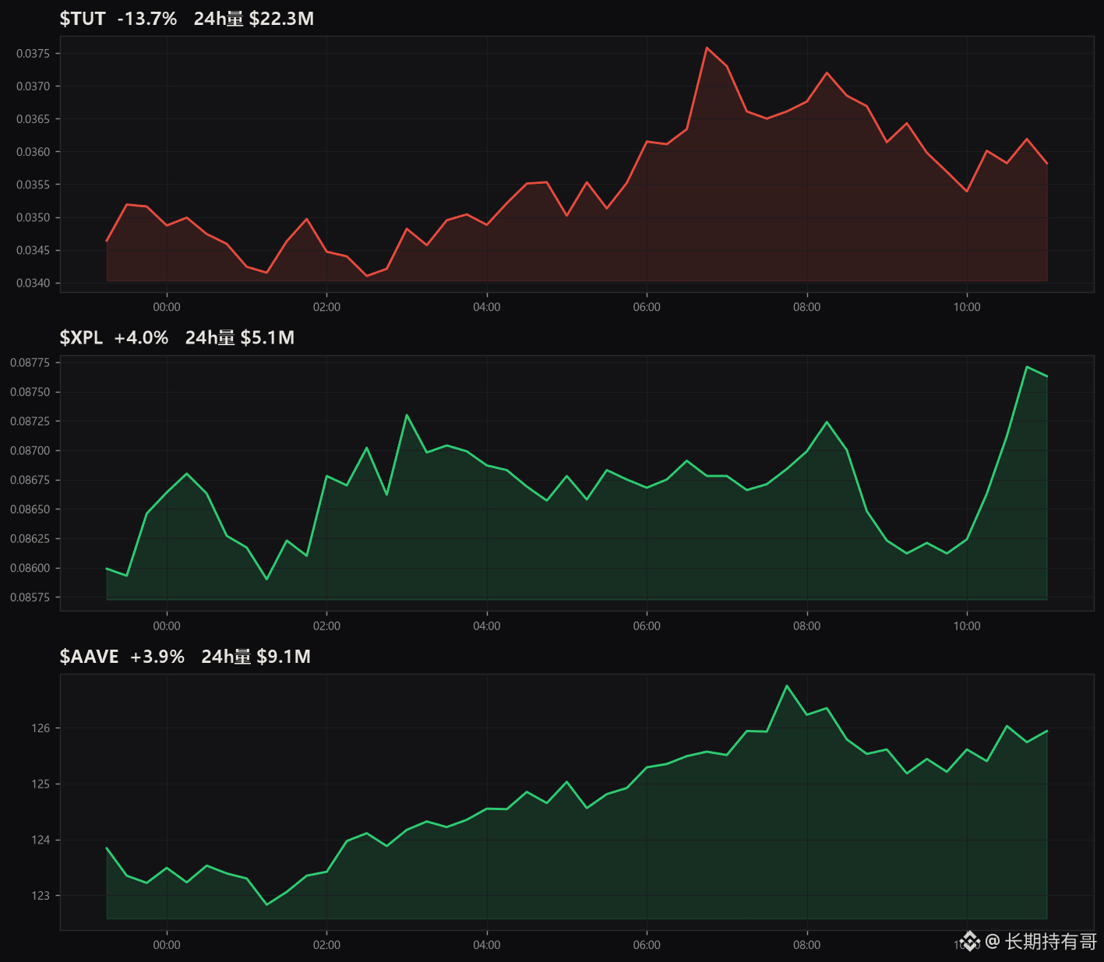Click the 0.0345 y-axis label
Image resolution: width=1104 pixels, height=962 pixels.
pos(34,250)
